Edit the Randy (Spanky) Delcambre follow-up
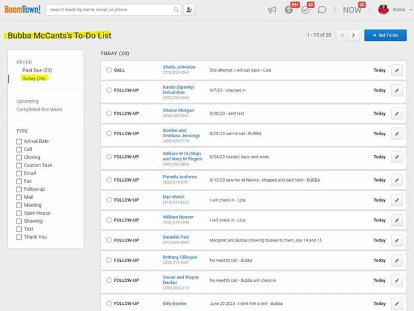414x311 pixels. point(397,90)
